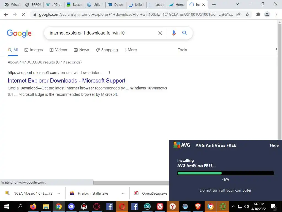Image resolution: width=282 pixels, height=212 pixels.
Task: Start voice search with microphone icon
Action: tap(173, 33)
